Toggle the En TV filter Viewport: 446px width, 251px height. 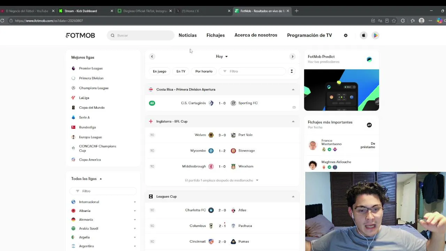(x=181, y=71)
